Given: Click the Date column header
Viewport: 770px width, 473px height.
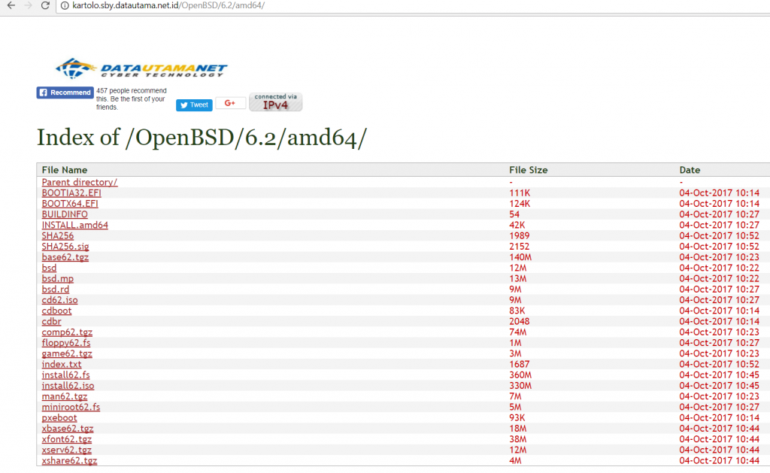Looking at the screenshot, I should [x=690, y=170].
